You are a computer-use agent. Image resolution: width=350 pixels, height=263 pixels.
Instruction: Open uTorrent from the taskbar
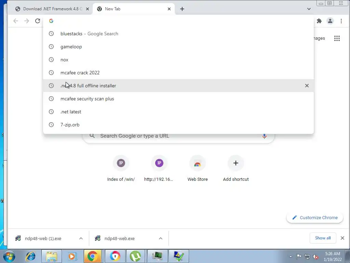135,256
